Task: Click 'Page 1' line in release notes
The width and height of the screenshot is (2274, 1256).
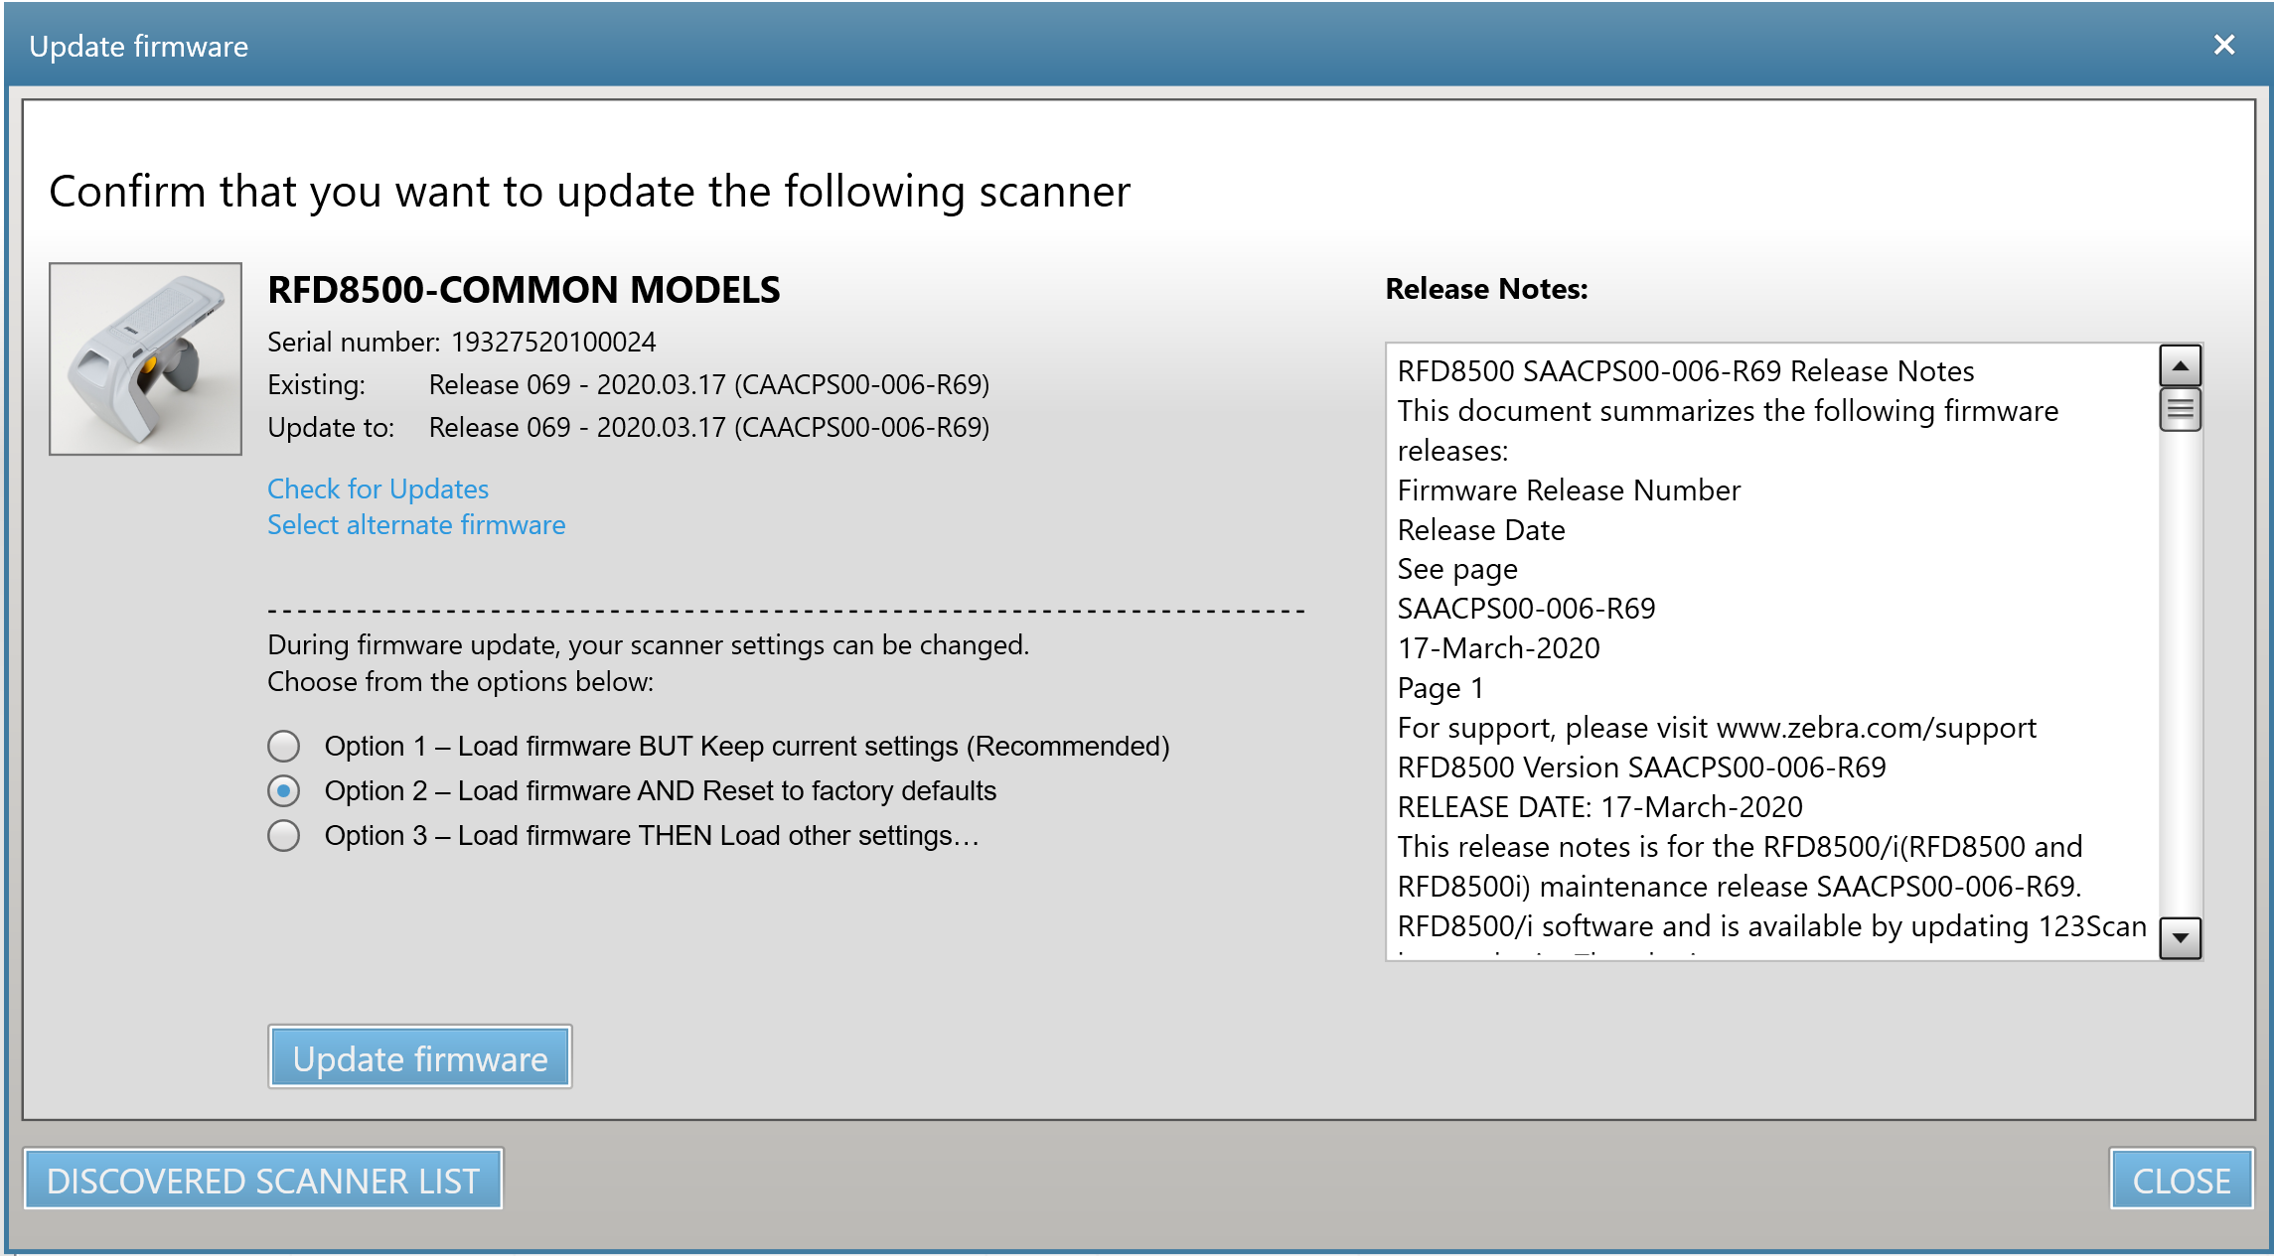Action: pyautogui.click(x=1440, y=688)
